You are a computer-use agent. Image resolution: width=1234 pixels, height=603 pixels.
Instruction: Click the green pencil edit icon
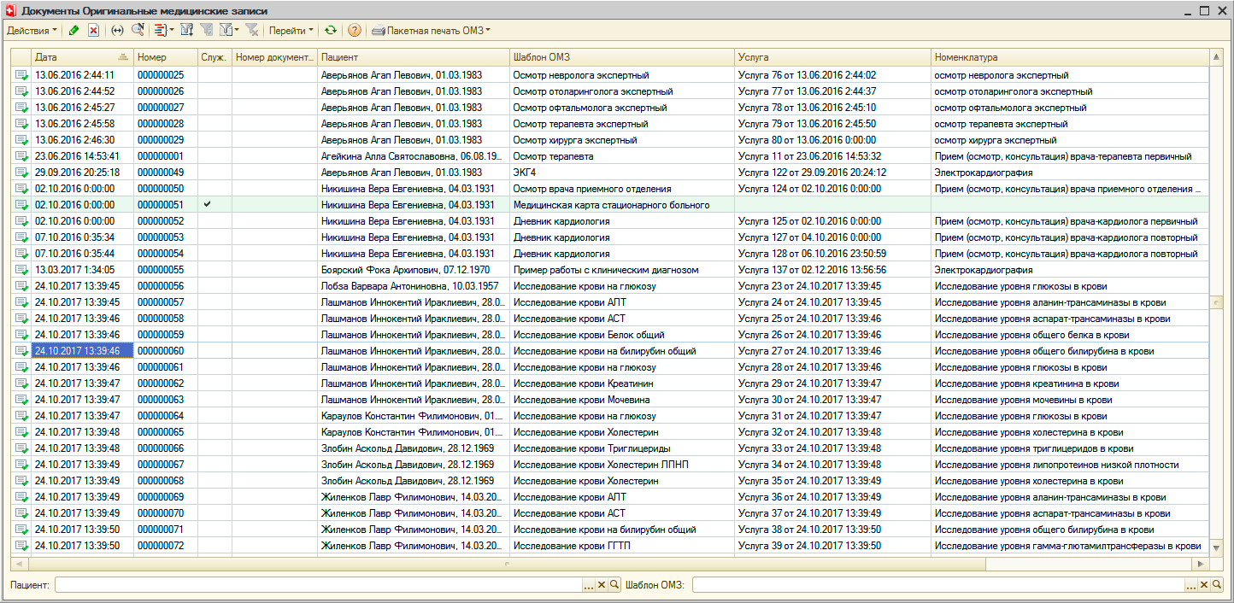point(74,30)
